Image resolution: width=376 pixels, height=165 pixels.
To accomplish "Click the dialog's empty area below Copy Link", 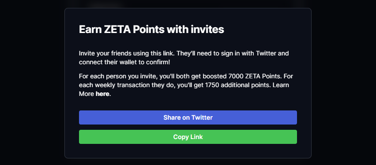I will (x=188, y=150).
